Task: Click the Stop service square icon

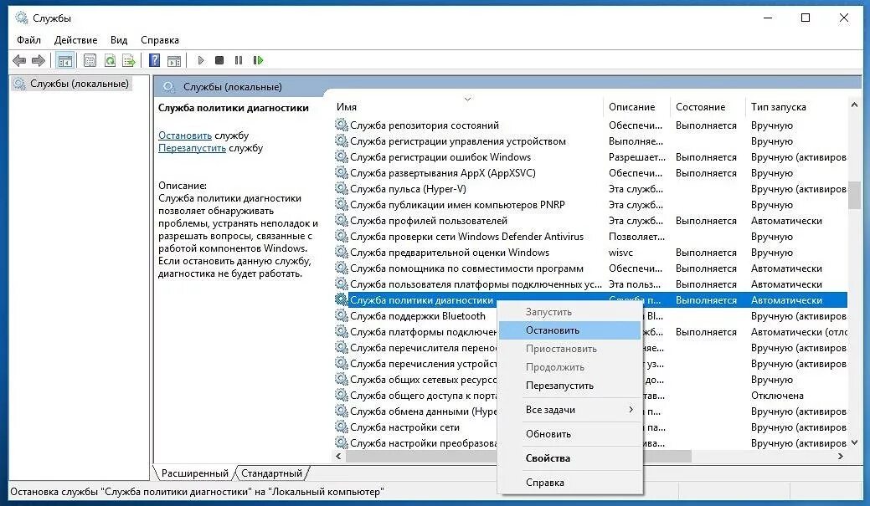Action: [219, 60]
